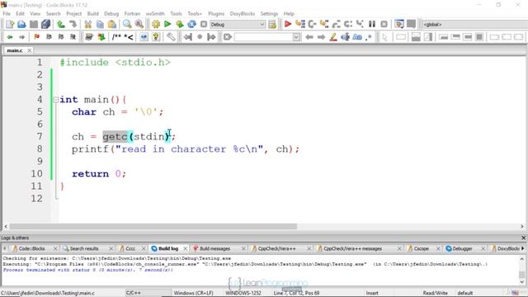Cut selection with scissors icon
Screen dimensions: 528x297
click(88, 24)
